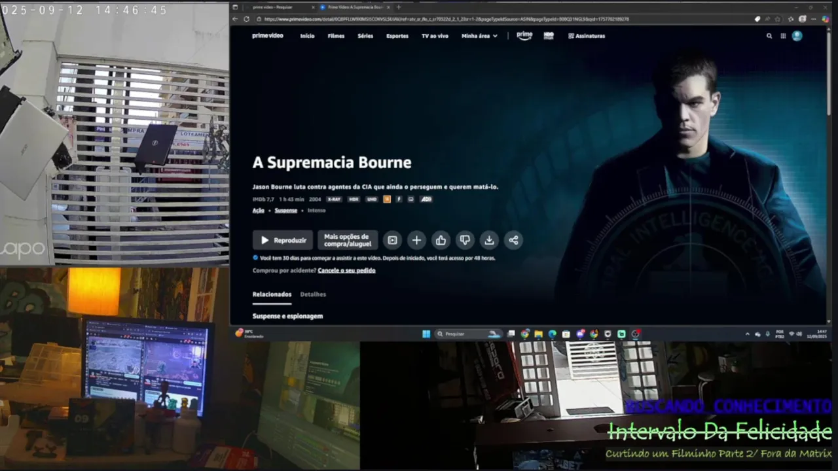Download the movie with download icon

489,240
